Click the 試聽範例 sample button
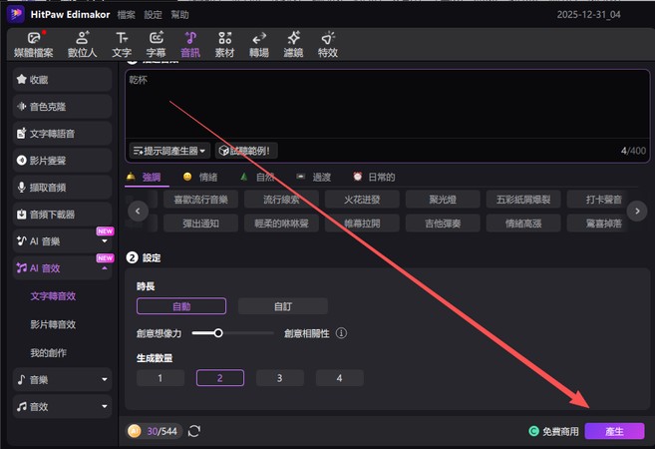 click(x=246, y=151)
